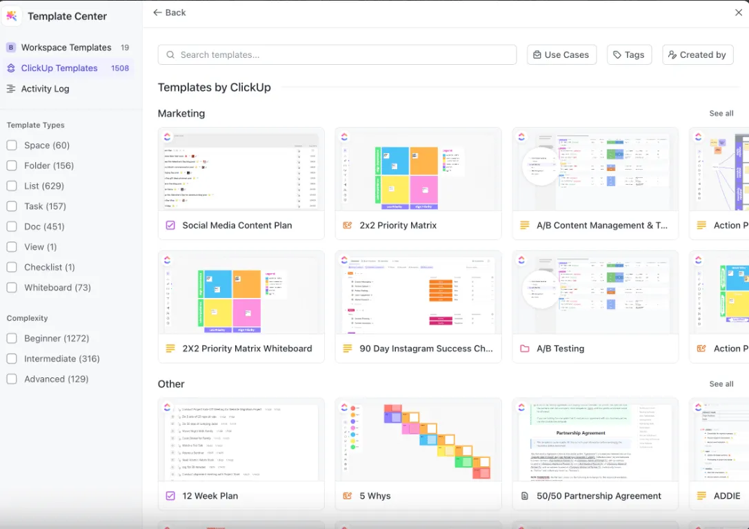Check the Checklist (1) filter
Viewport: 749px width, 529px height.
pos(12,267)
